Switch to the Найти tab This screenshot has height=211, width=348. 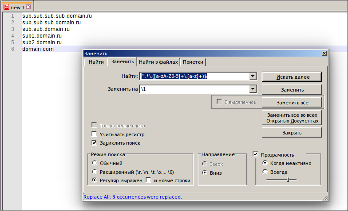click(x=96, y=62)
